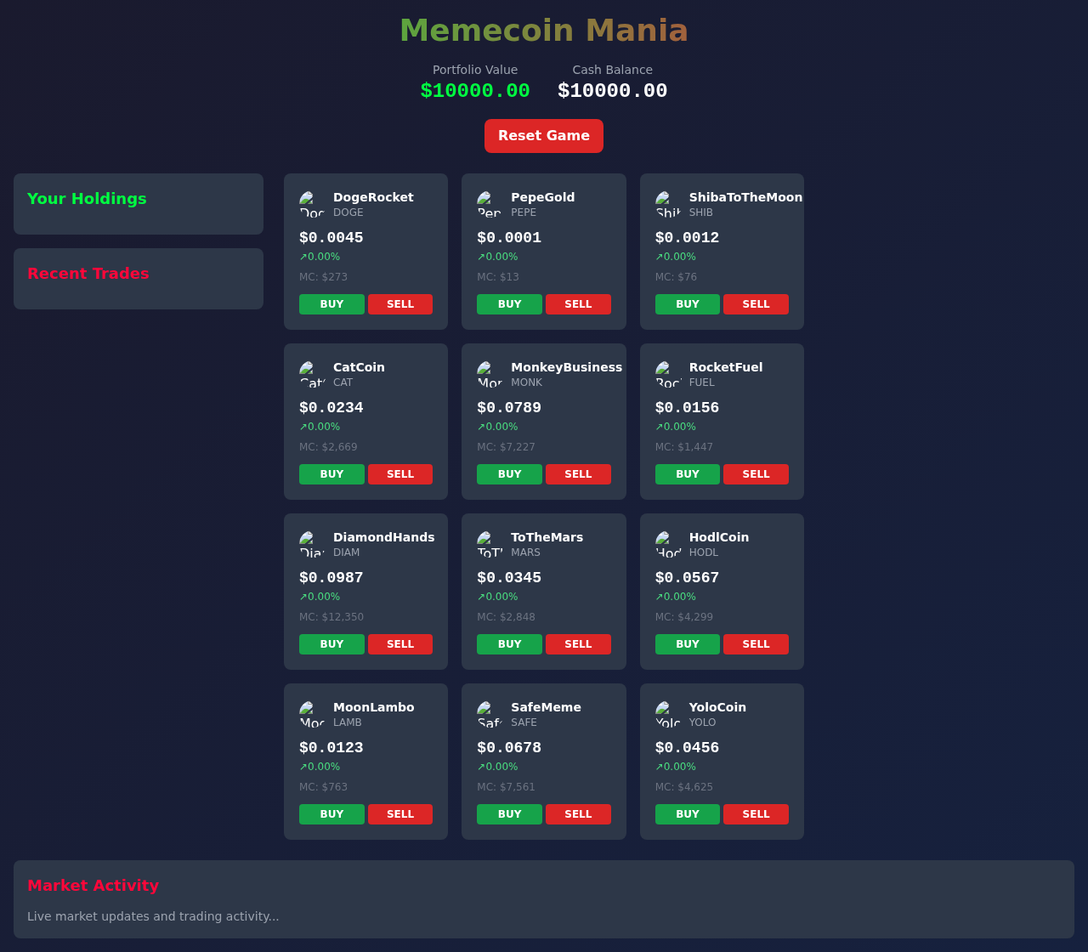
Task: Click the MonkeyBusiness coin icon
Action: 490,374
